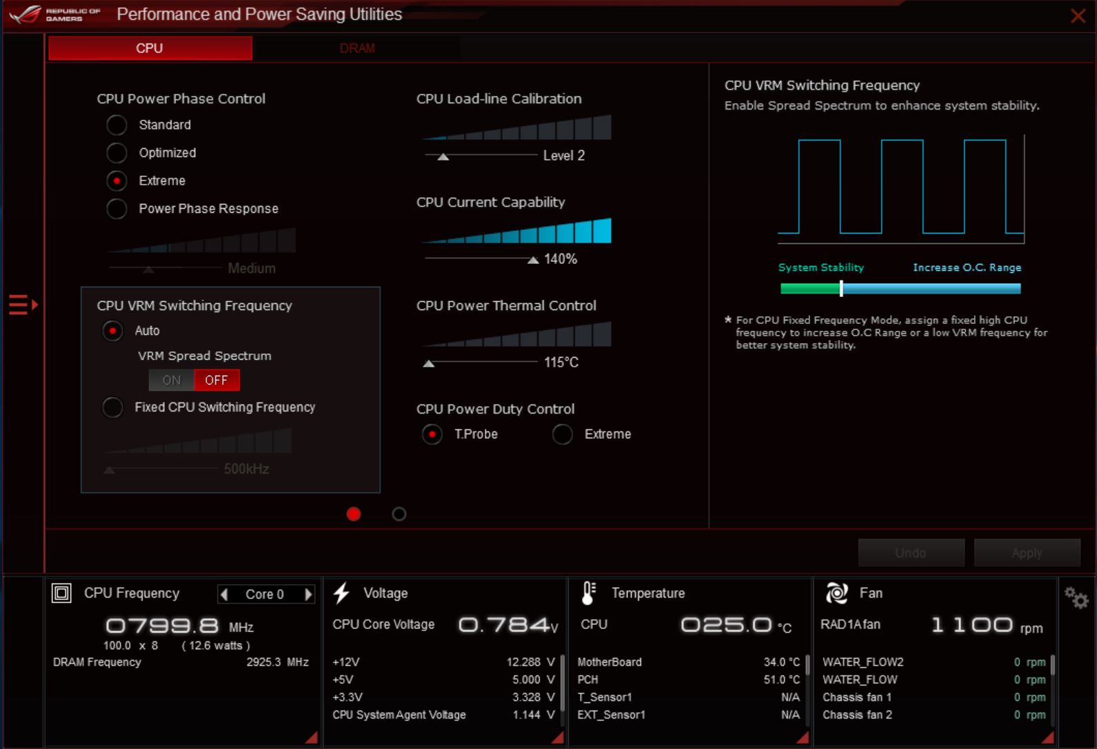Screen dimensions: 1097x749
Task: Click the 025.0 °C CPU temperature readout
Action: coord(736,625)
